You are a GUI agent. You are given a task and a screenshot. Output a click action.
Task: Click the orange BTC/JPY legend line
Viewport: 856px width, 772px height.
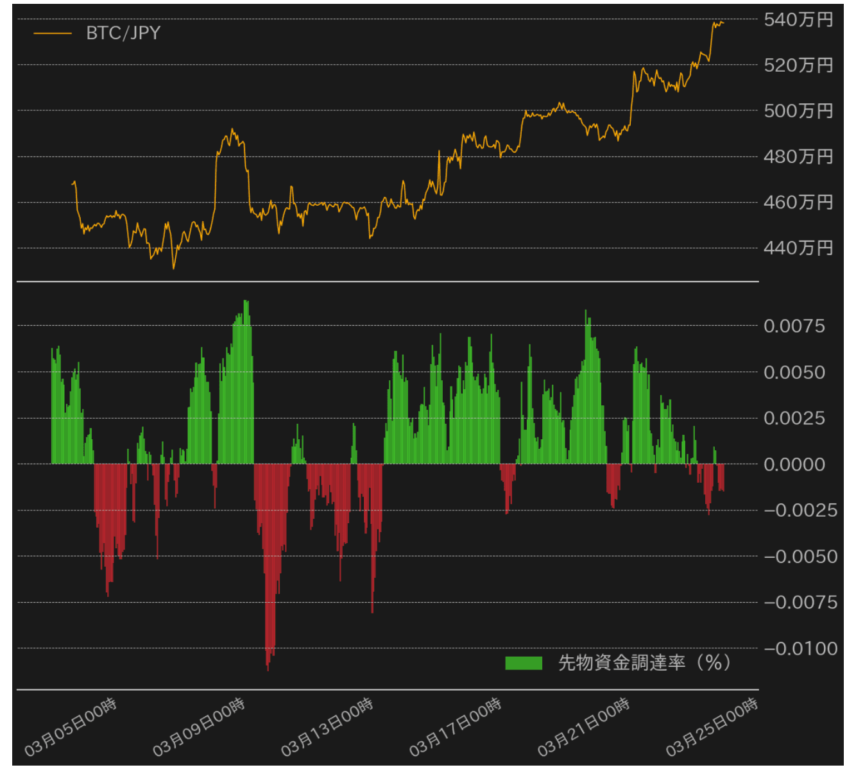click(53, 33)
